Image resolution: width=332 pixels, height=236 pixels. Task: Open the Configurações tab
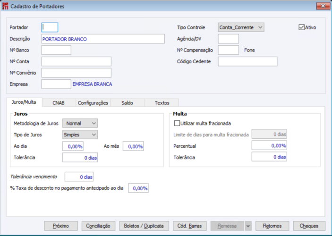[x=93, y=102]
